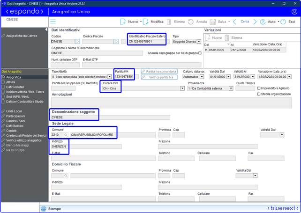This screenshot has width=301, height=213.
Task: Open the Nuovo dropdown arrow in the toolbar
Action: click(141, 22)
